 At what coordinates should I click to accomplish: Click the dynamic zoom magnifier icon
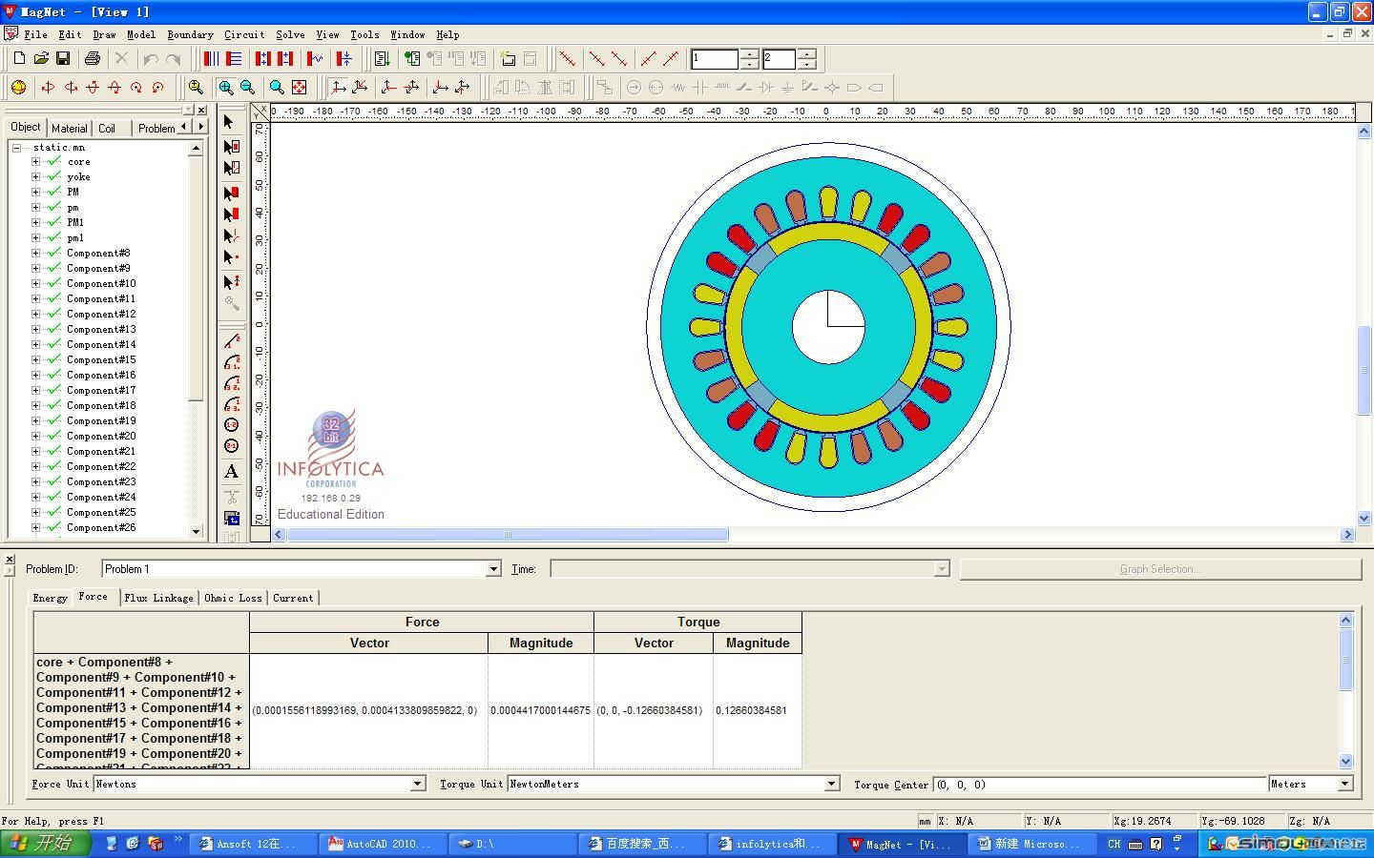(x=196, y=88)
